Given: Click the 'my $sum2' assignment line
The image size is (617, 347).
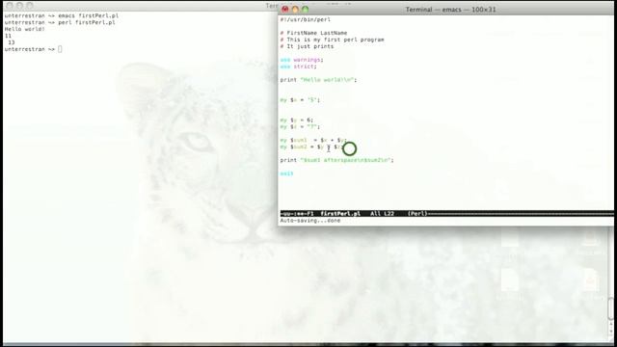Looking at the screenshot, I should pyautogui.click(x=311, y=147).
